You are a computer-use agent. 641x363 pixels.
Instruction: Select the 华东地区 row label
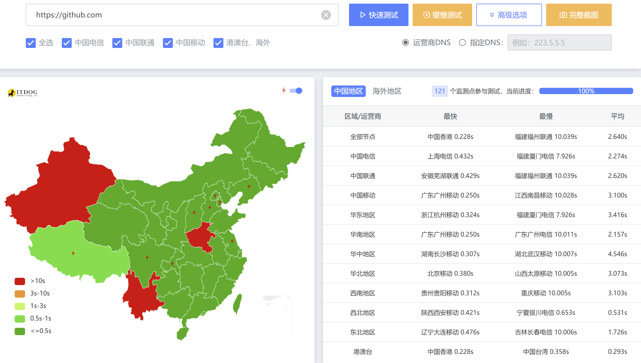pyautogui.click(x=363, y=215)
